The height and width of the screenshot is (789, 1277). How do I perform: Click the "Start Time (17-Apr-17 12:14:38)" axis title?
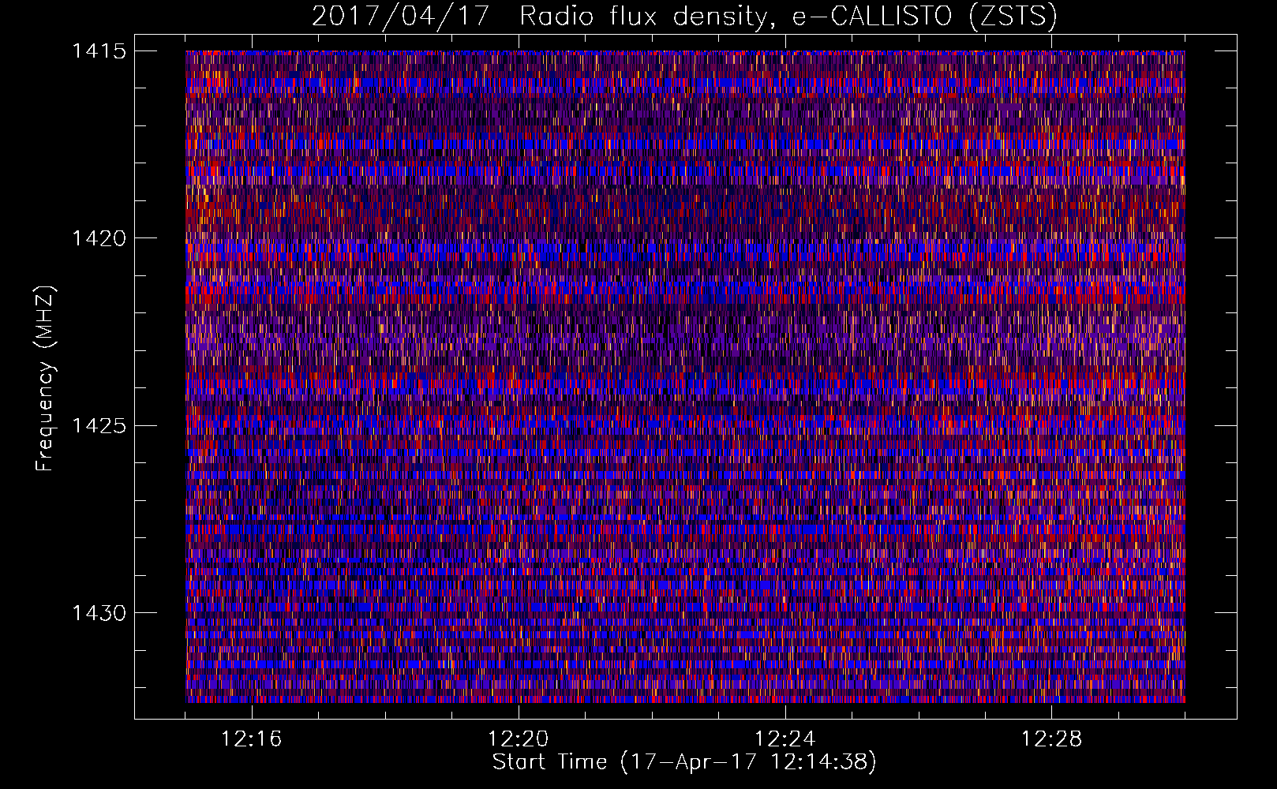coord(685,762)
